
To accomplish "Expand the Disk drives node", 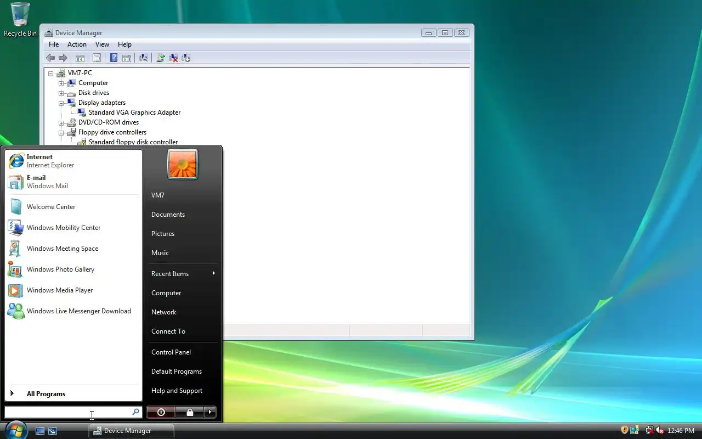I will click(61, 93).
